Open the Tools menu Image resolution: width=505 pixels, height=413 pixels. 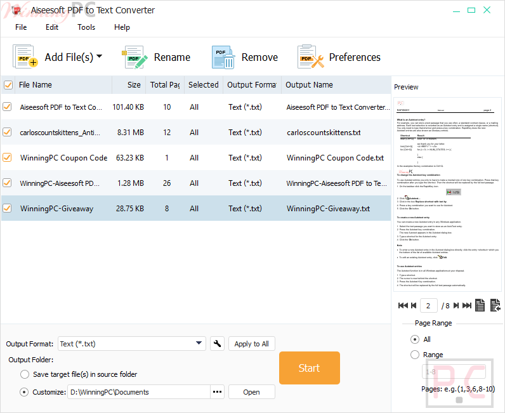click(x=86, y=27)
